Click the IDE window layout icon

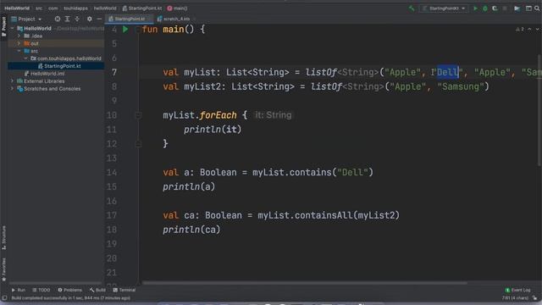pos(528,8)
